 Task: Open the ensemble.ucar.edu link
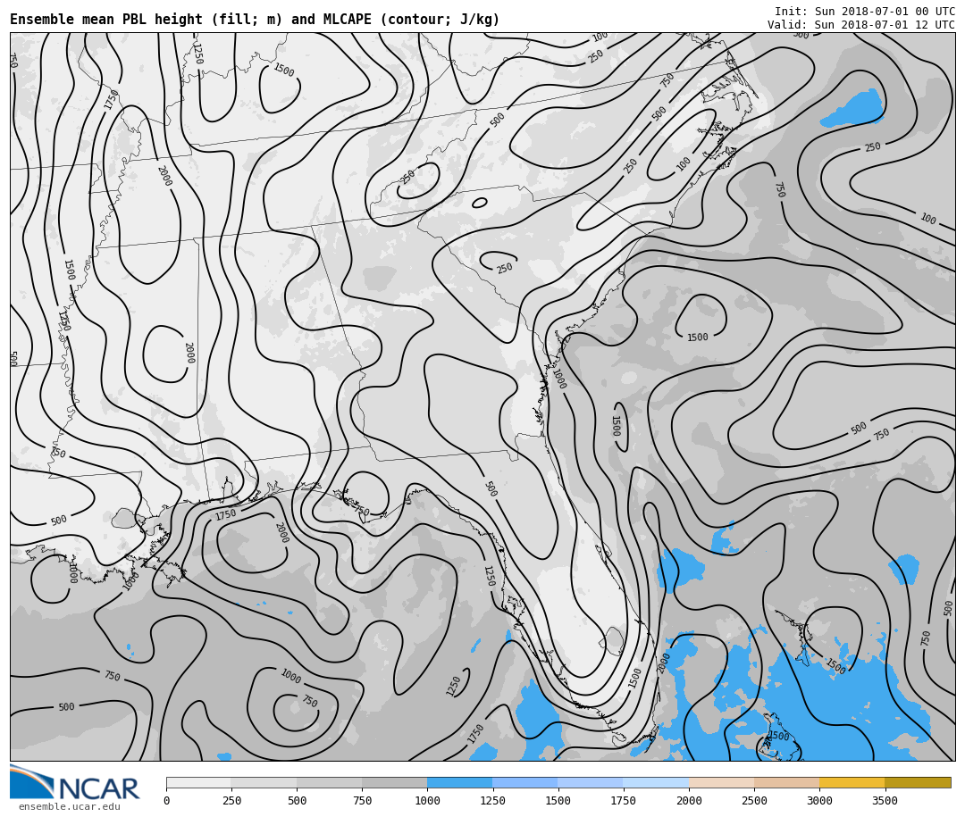coord(69,807)
